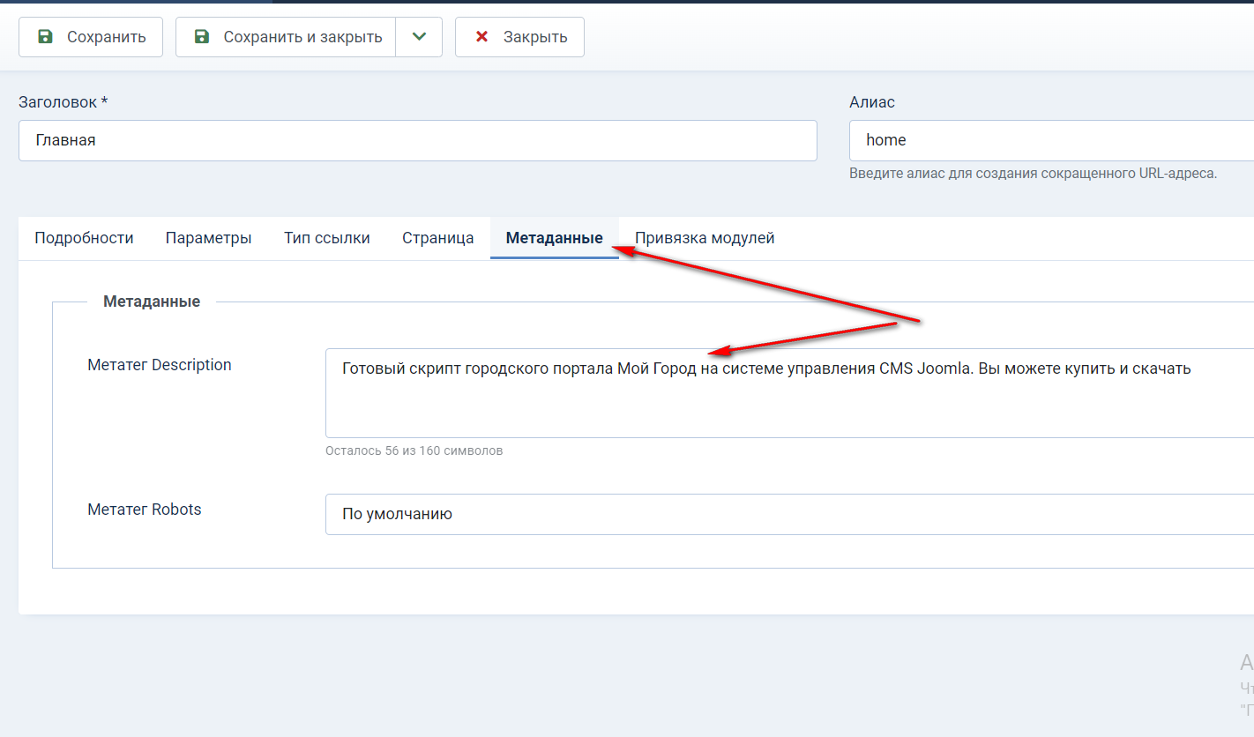Click the red X icon on Закрыть

pyautogui.click(x=481, y=37)
